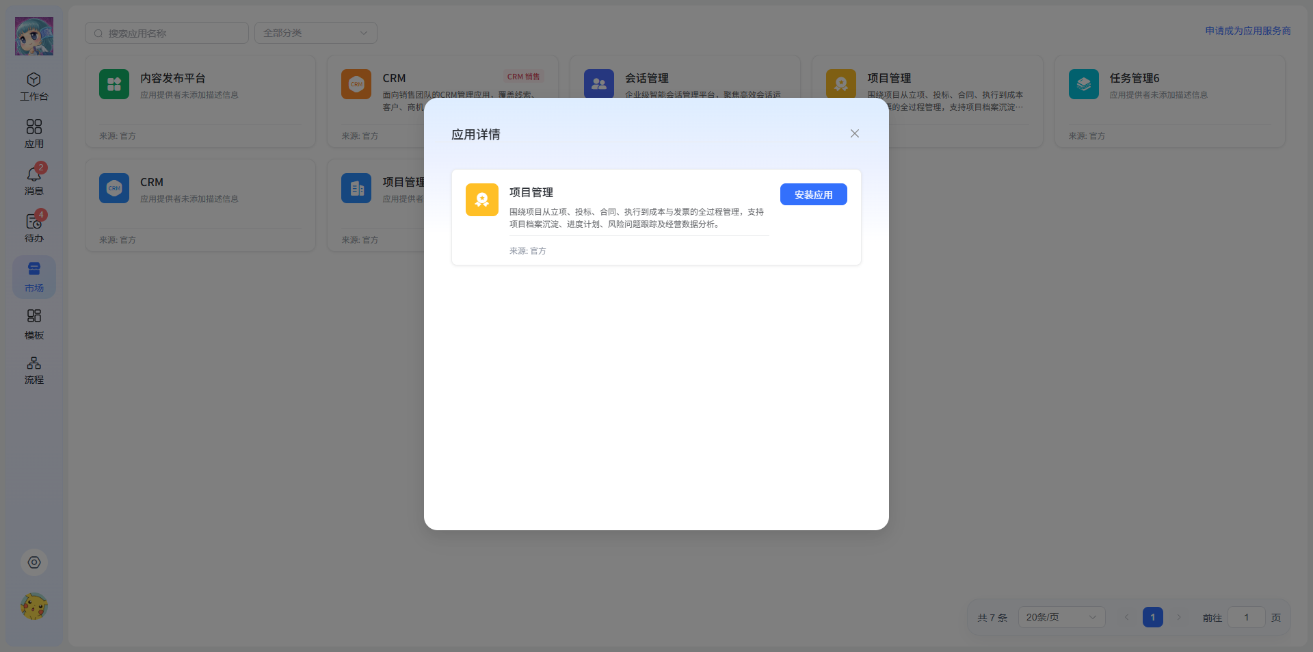Viewport: 1313px width, 652px height.
Task: Go to next page arrow
Action: 1179,617
